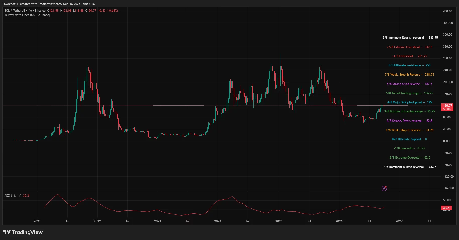The height and width of the screenshot is (240, 459).
Task: Click the Murrey Math Lines indicator legend
Action: (x=27, y=15)
